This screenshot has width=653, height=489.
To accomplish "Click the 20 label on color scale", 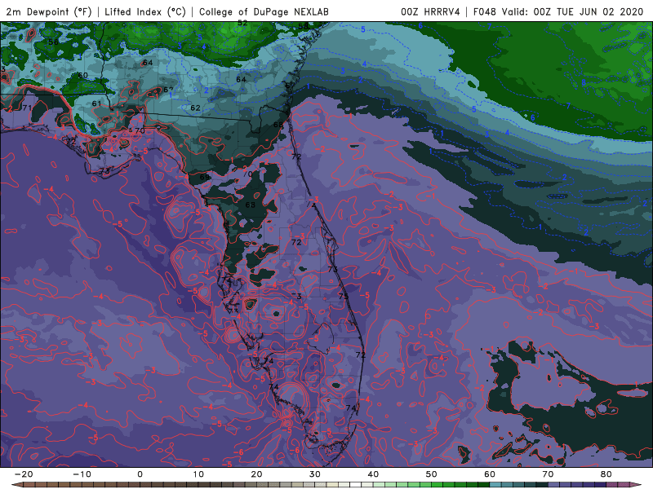I will tap(256, 474).
